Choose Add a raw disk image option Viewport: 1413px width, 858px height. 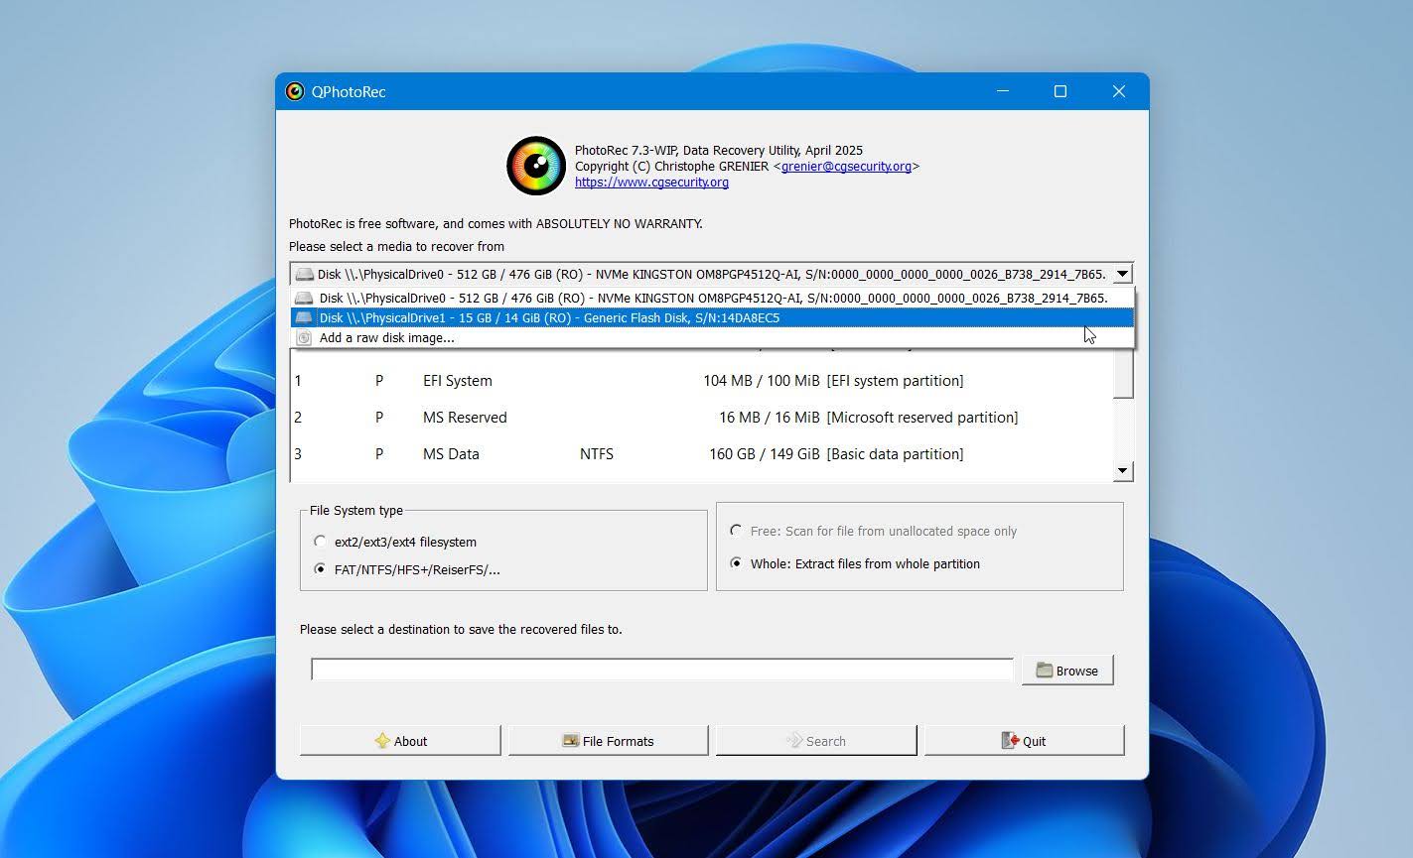coord(386,337)
